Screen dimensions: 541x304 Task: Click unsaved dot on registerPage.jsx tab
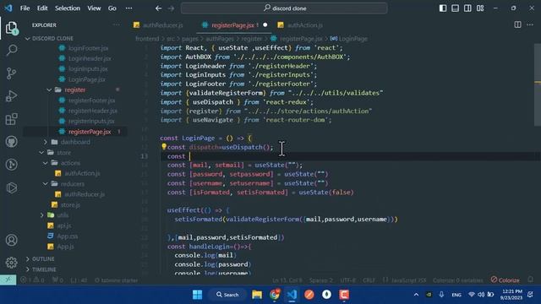tap(265, 24)
